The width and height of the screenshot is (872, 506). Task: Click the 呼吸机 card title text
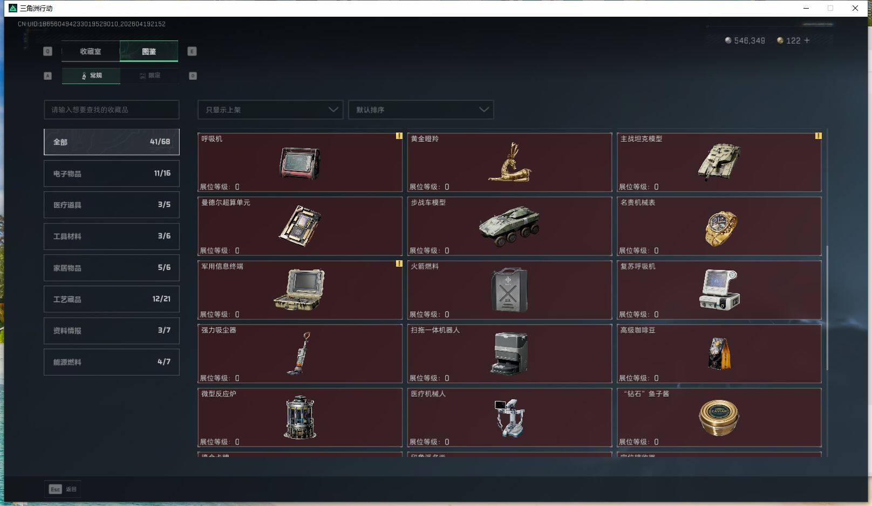point(212,139)
